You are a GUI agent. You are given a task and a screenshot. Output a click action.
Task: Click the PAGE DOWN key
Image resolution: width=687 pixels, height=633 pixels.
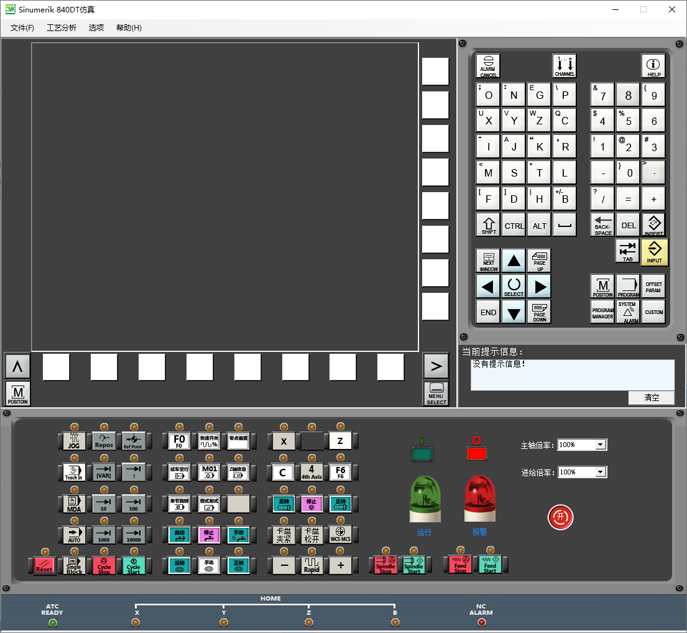click(539, 312)
